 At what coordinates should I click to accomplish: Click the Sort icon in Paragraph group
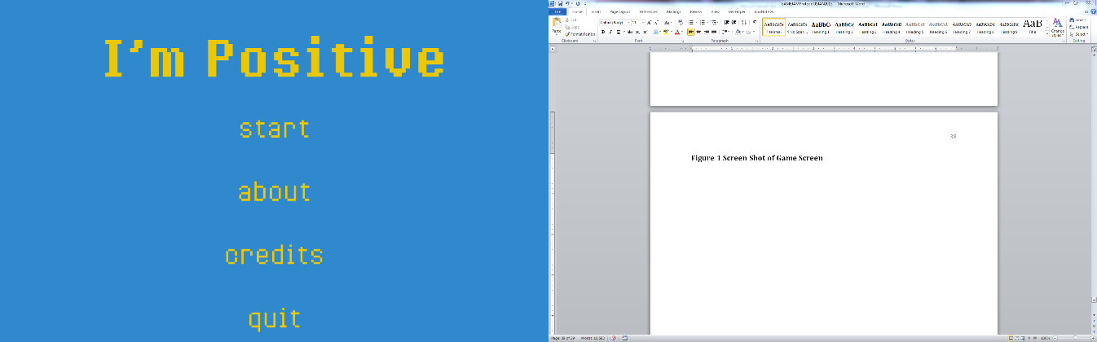(x=744, y=23)
